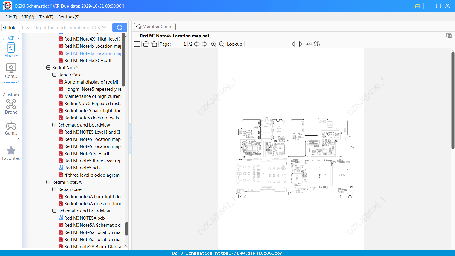Viewport: 455px width, 256px height.
Task: Click the Lookup text field
Action: pyautogui.click(x=266, y=44)
